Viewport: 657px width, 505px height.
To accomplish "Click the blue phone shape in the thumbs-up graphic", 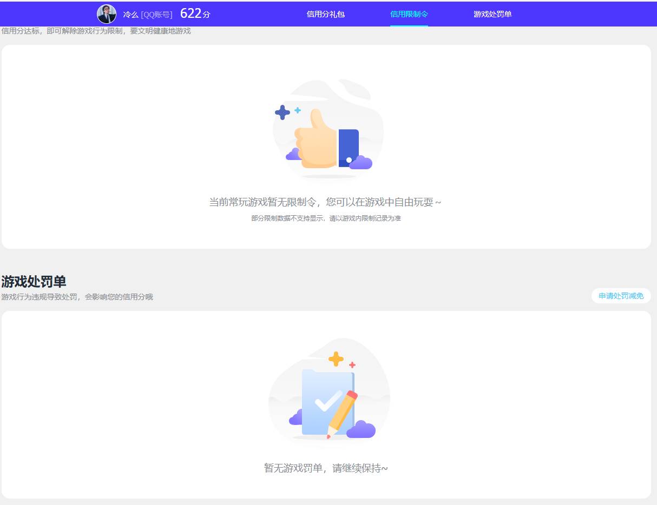I will pyautogui.click(x=350, y=143).
